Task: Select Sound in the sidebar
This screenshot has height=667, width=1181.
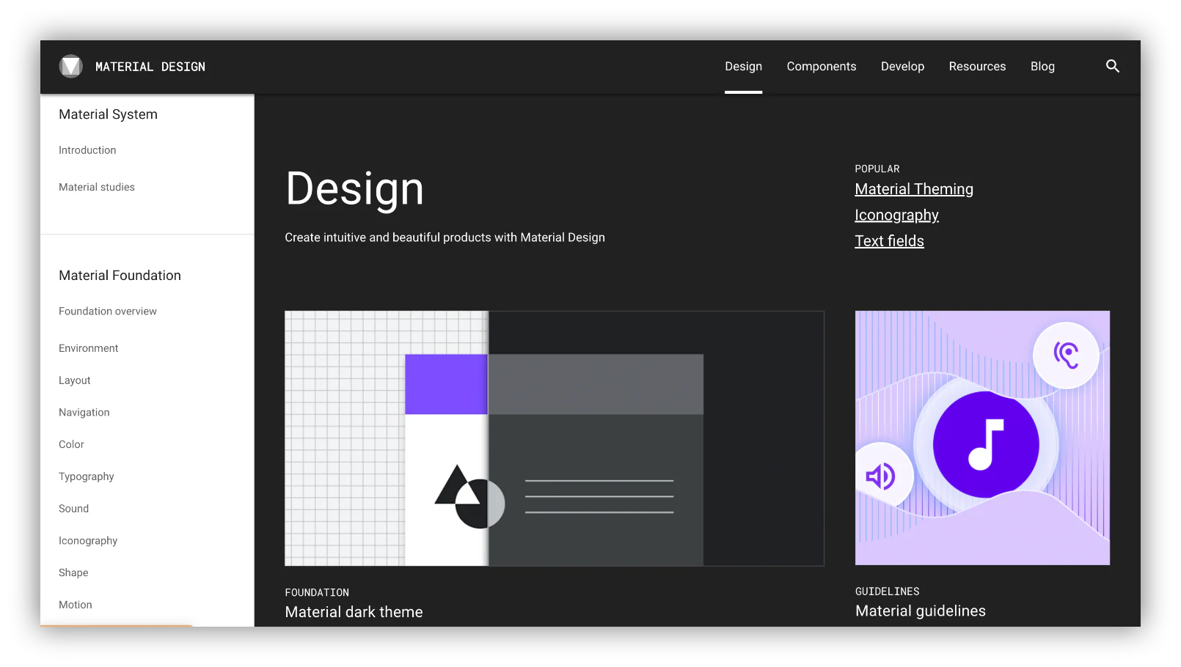Action: point(73,509)
